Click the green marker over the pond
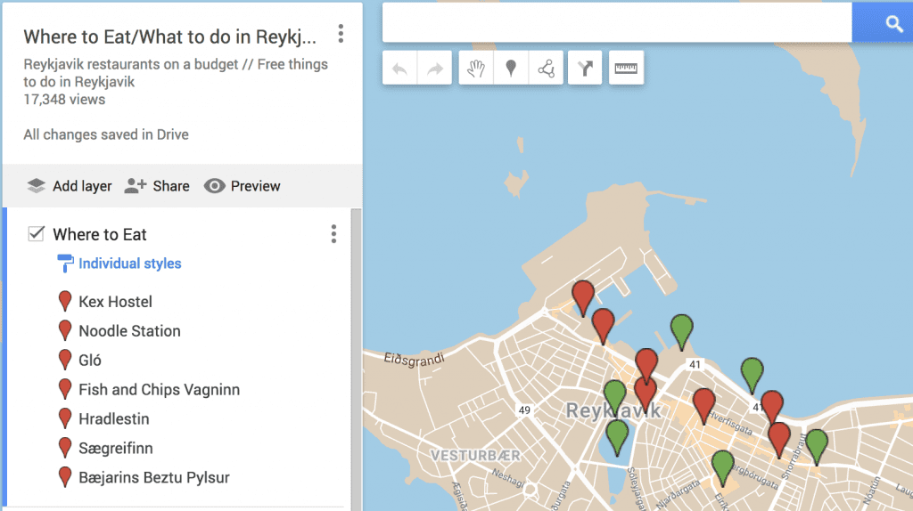 [x=617, y=436]
